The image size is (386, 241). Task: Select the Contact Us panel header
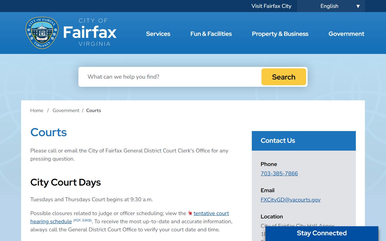point(304,141)
